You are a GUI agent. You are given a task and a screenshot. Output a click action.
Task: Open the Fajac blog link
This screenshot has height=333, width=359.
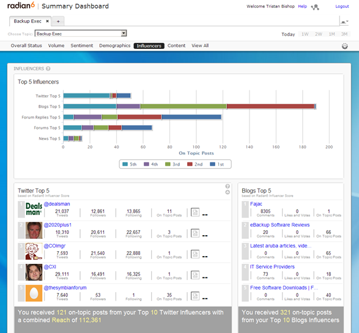point(256,204)
